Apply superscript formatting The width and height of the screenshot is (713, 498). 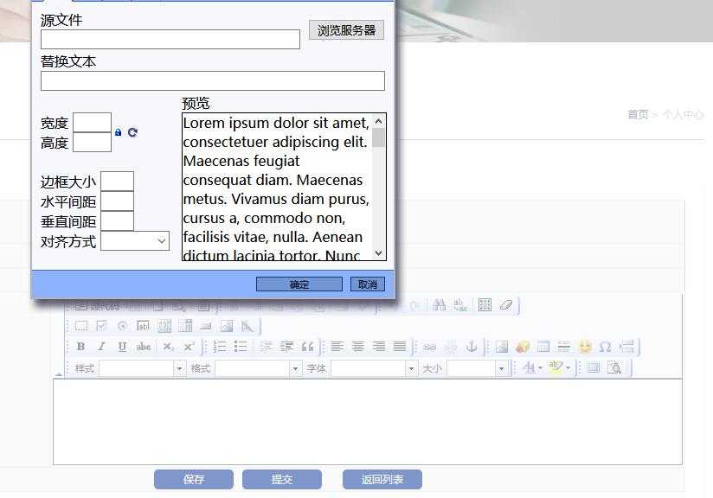(x=189, y=347)
